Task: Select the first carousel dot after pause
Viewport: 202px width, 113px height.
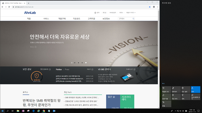Action: coord(75,63)
